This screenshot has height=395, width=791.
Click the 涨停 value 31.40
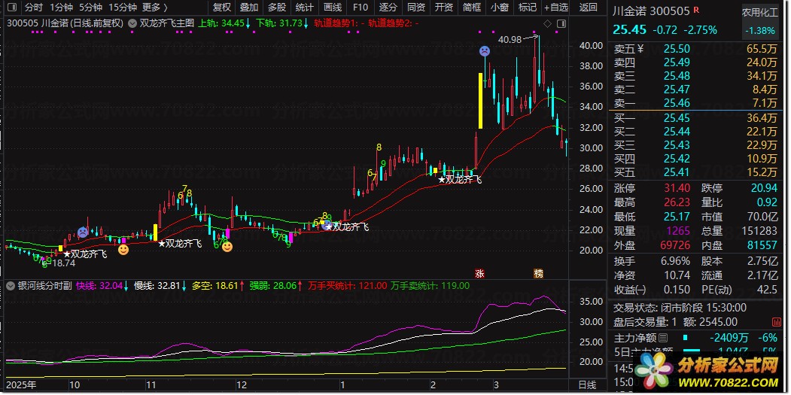click(x=677, y=188)
